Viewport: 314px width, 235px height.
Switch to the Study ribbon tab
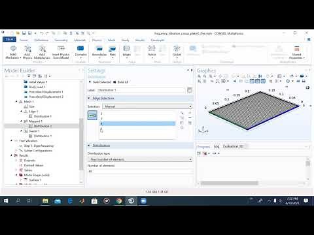click(125, 40)
